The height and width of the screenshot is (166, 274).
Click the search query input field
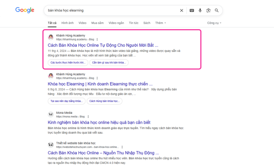click(x=112, y=10)
